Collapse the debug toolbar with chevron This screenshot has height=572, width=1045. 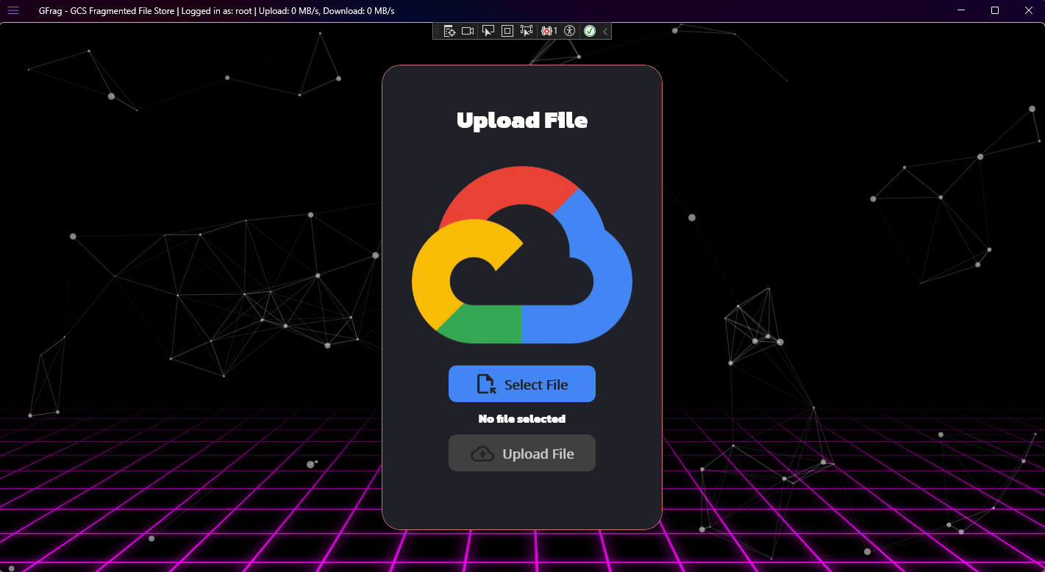click(x=605, y=31)
